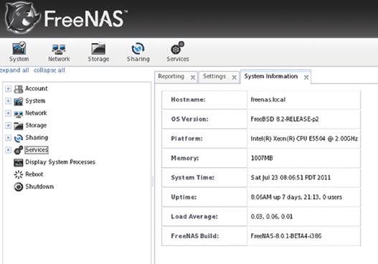The height and width of the screenshot is (264, 378).
Task: Click the Services gears tree icon
Action: (x=19, y=150)
